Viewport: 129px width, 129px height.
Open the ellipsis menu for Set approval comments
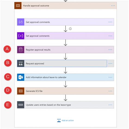coord(110,36)
